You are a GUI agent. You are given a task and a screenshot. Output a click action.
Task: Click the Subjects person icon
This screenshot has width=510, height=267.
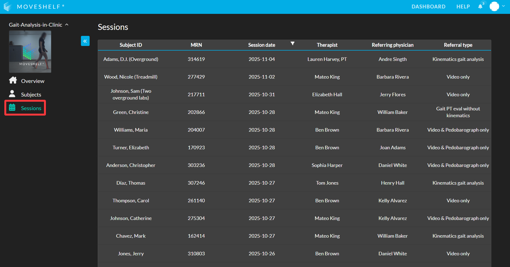tap(12, 94)
